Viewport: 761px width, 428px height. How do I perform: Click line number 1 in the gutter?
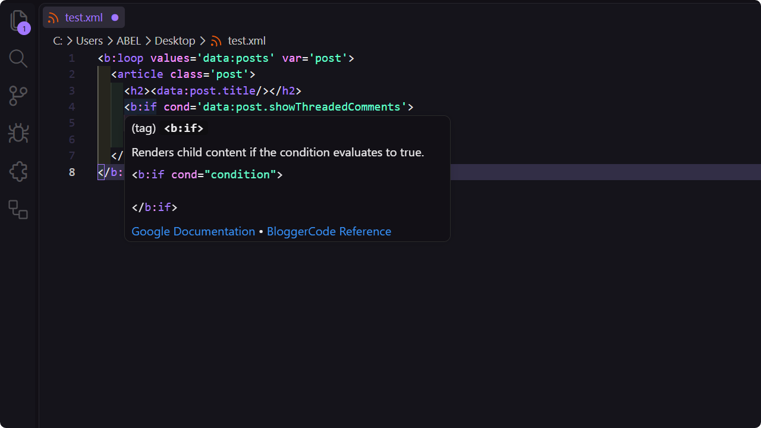point(71,58)
